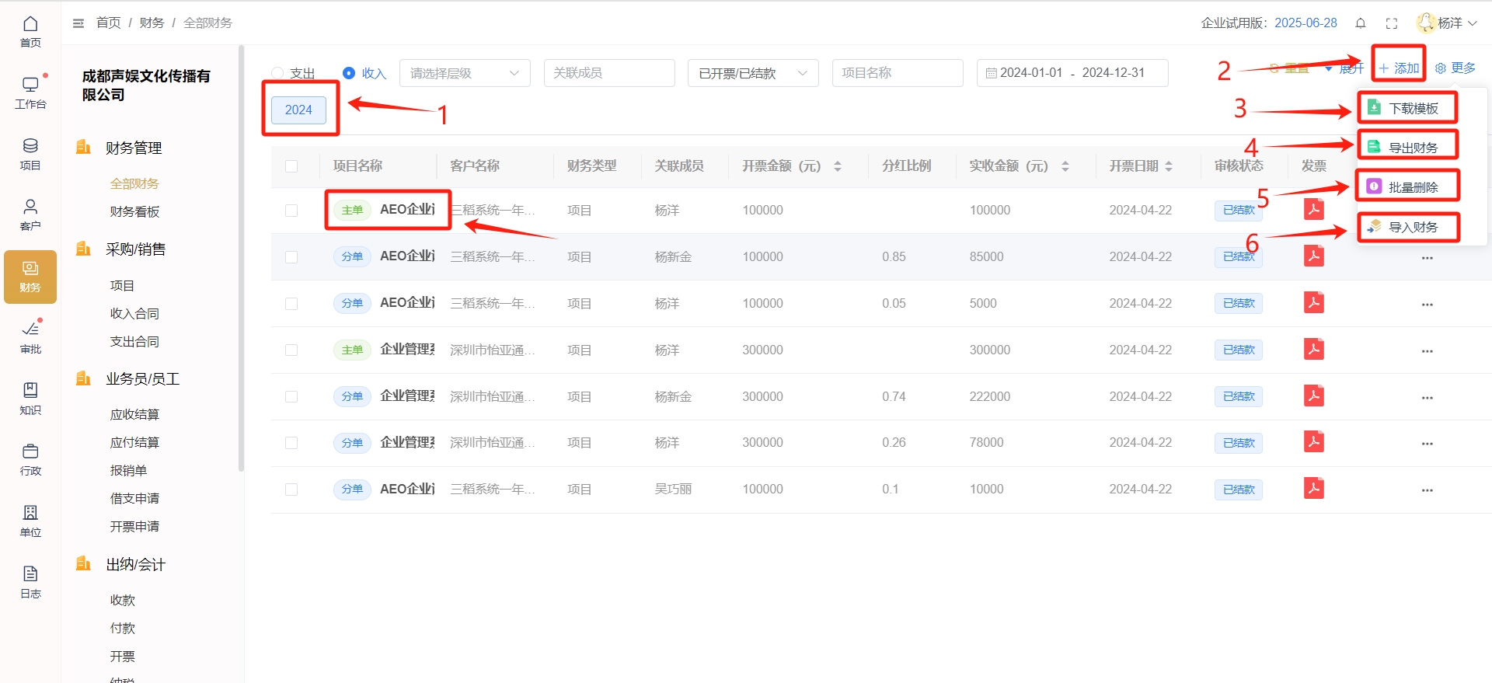Open the 客户 sidebar icon
Viewport: 1492px width, 683px height.
30,215
